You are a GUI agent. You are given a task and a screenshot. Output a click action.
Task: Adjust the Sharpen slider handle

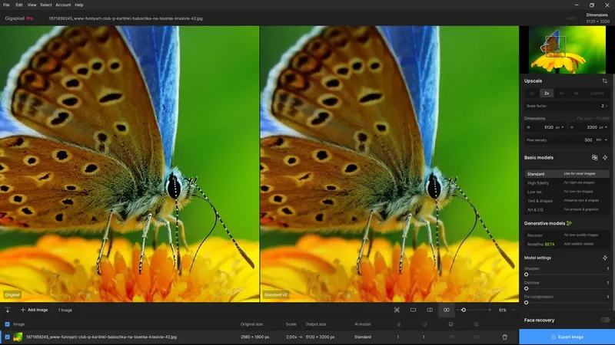point(527,274)
